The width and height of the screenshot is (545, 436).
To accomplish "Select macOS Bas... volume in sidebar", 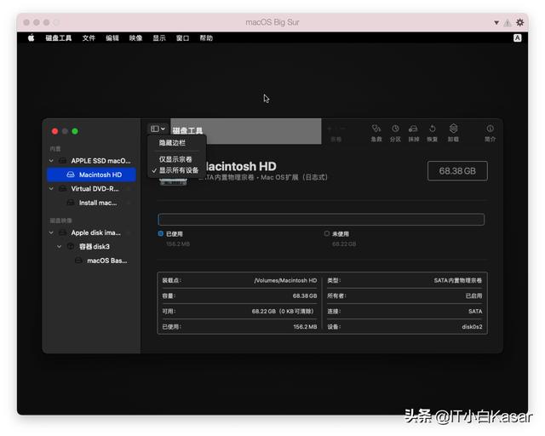I will (x=91, y=261).
